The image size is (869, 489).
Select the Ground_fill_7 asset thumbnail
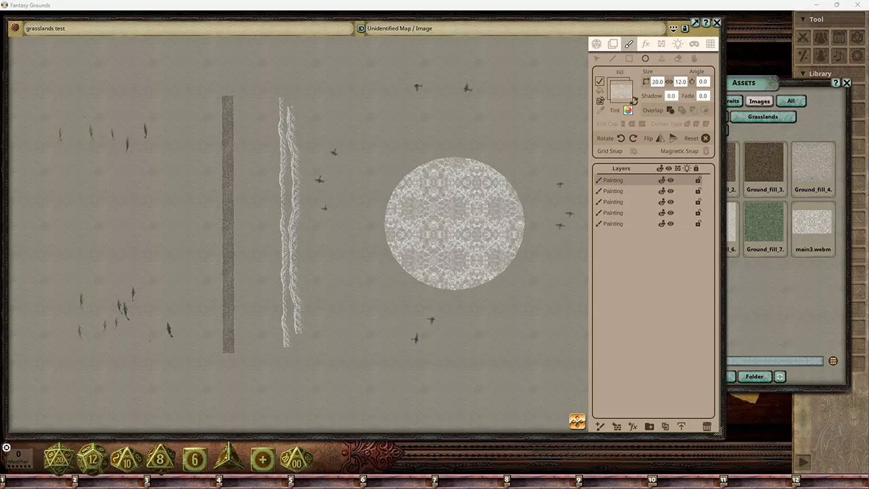coord(765,223)
